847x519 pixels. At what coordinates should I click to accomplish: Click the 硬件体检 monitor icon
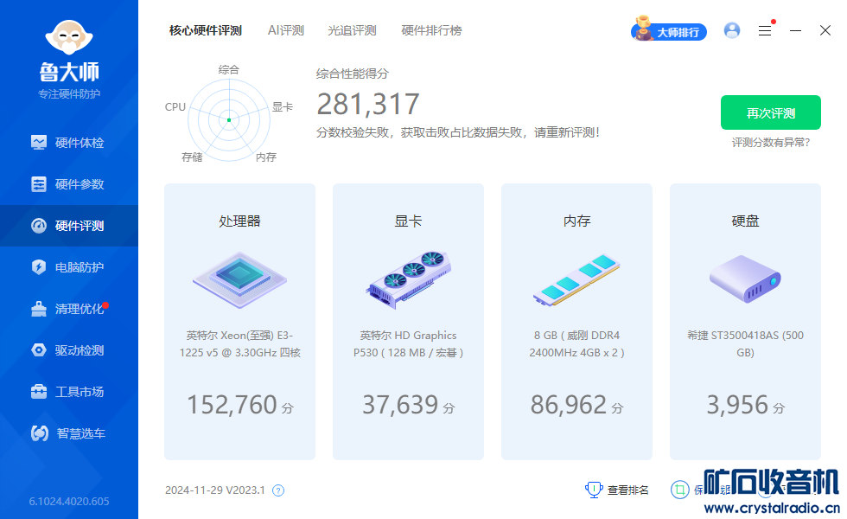pos(39,143)
